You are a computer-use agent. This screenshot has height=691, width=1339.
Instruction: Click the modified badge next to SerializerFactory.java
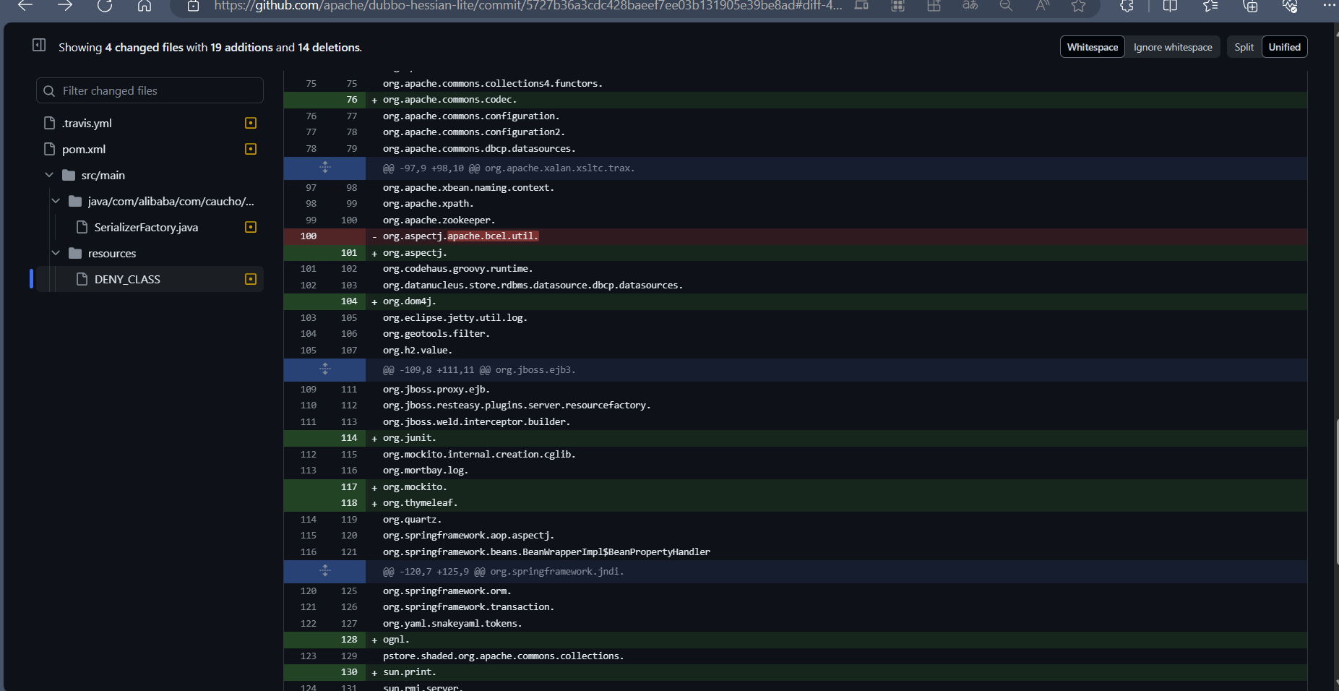251,227
